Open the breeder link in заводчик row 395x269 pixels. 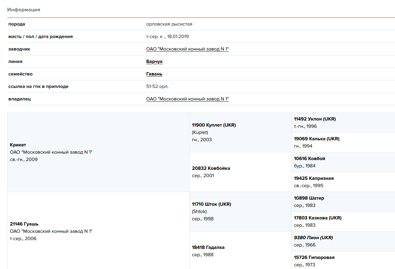[x=187, y=49]
